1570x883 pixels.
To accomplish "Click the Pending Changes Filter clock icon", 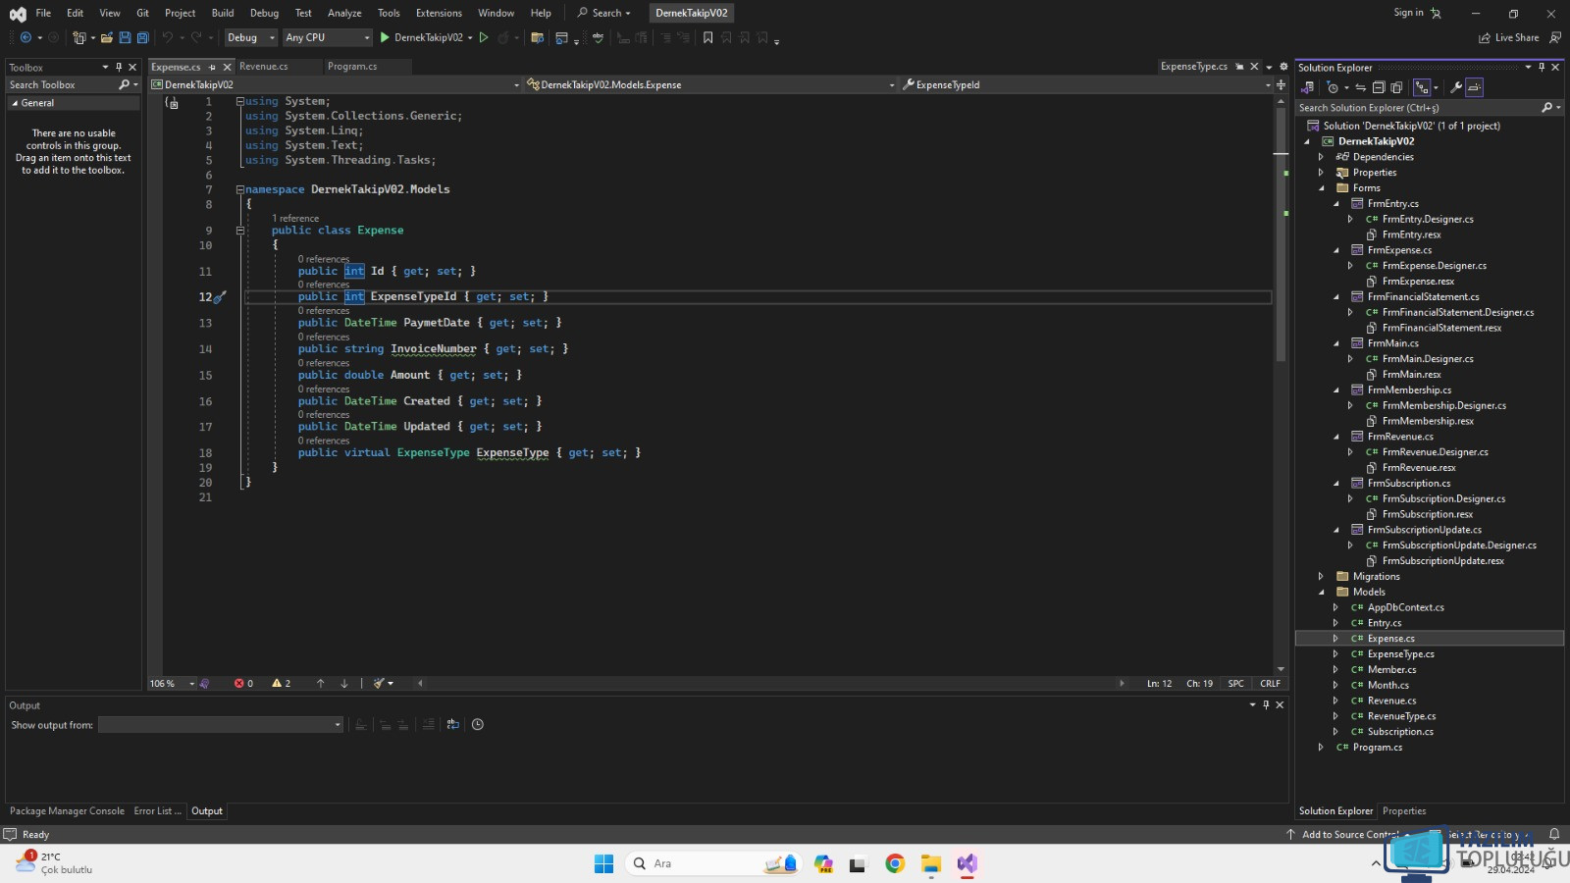I will click(x=1332, y=87).
